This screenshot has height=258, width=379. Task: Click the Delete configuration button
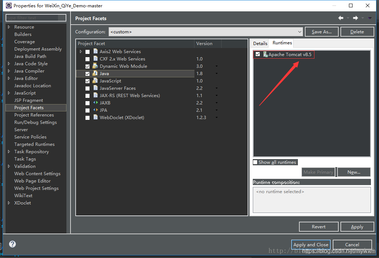coord(357,32)
